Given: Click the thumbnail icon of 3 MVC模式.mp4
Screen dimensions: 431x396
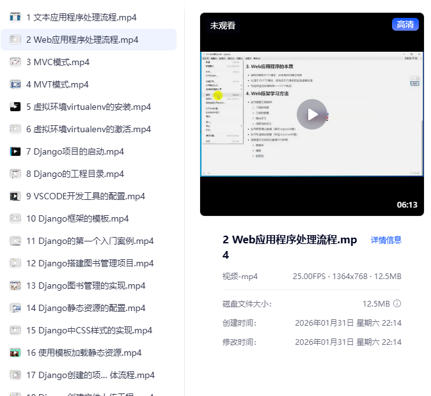Looking at the screenshot, I should point(15,62).
